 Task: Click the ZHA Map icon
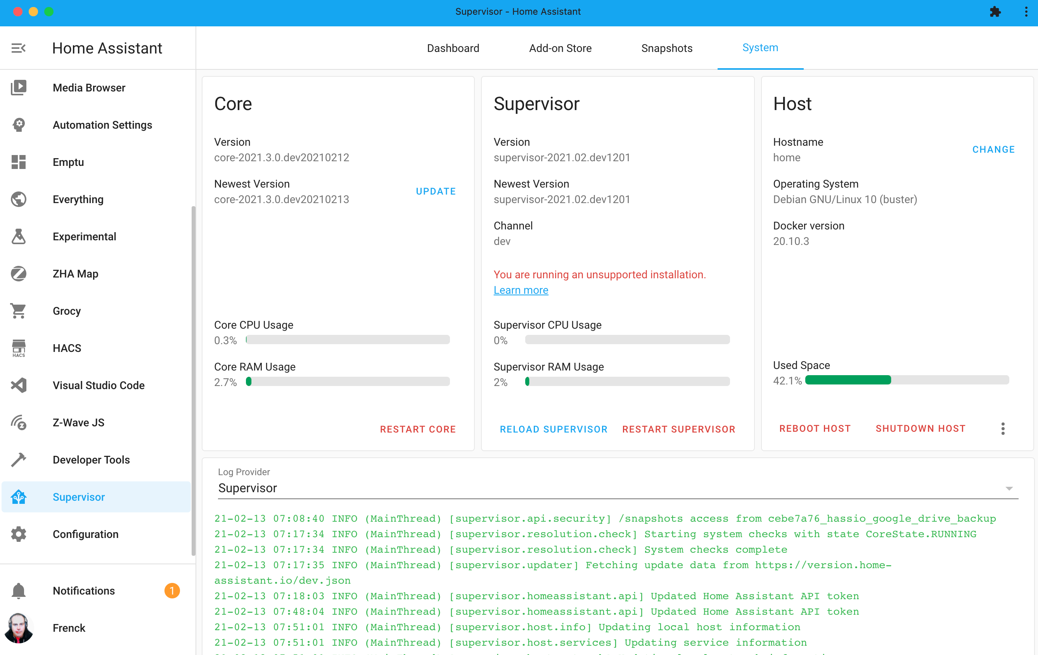tap(19, 274)
